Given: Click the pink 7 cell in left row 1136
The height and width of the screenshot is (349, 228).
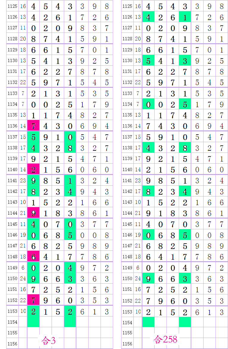Looking at the screenshot, I should click(33, 126).
